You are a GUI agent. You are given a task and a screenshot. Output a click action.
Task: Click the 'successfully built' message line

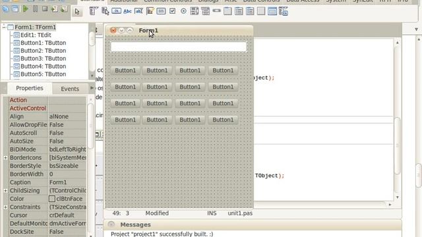[162, 234]
